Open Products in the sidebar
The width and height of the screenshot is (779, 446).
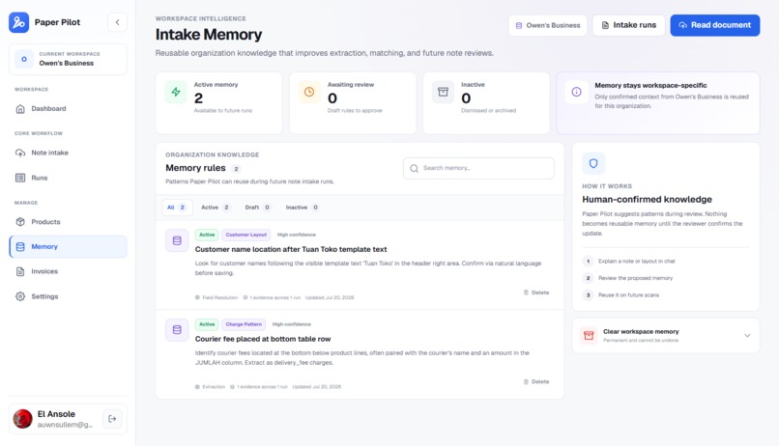click(68, 222)
